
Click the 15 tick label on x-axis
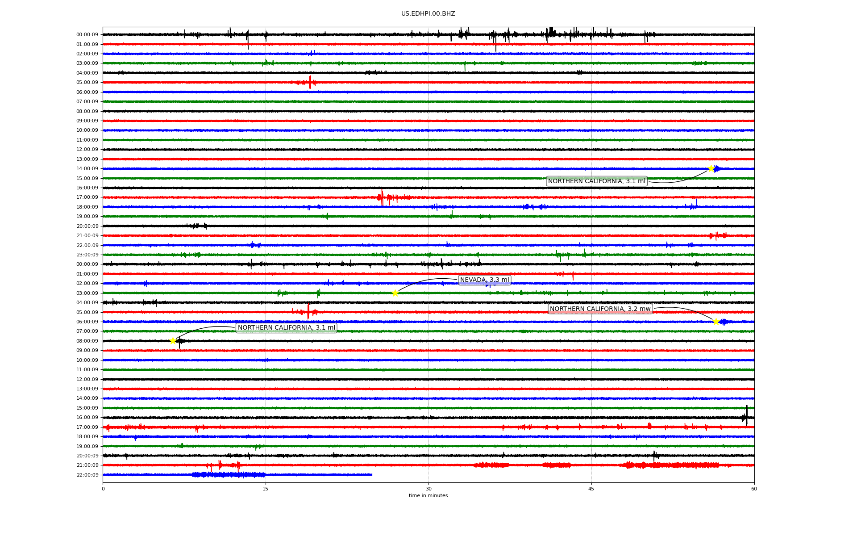[266, 489]
